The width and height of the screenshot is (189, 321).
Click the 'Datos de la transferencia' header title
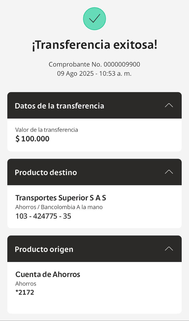(x=59, y=106)
